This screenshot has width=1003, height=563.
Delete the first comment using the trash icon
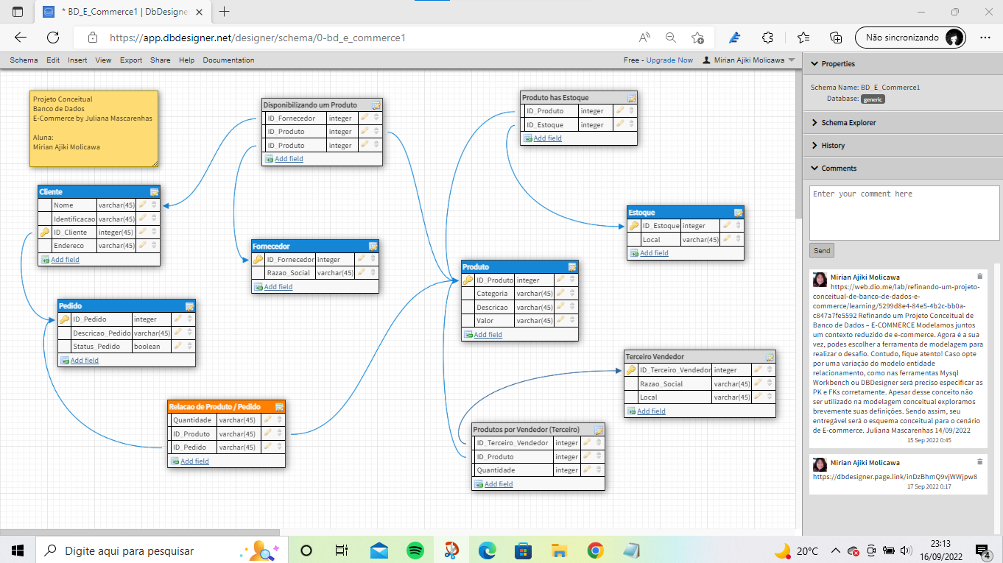click(979, 275)
